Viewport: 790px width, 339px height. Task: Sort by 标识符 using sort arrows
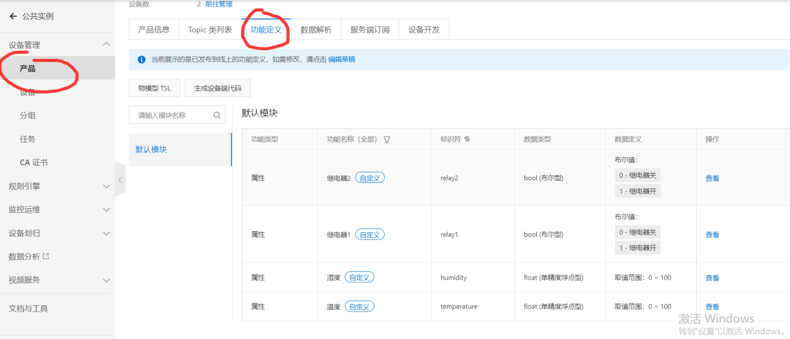[x=467, y=139]
